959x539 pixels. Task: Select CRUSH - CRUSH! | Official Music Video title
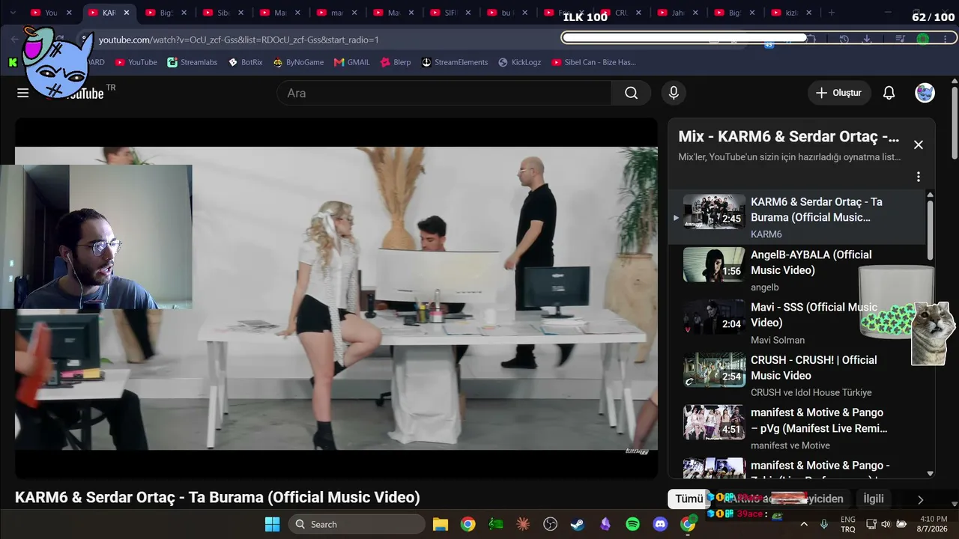(814, 368)
